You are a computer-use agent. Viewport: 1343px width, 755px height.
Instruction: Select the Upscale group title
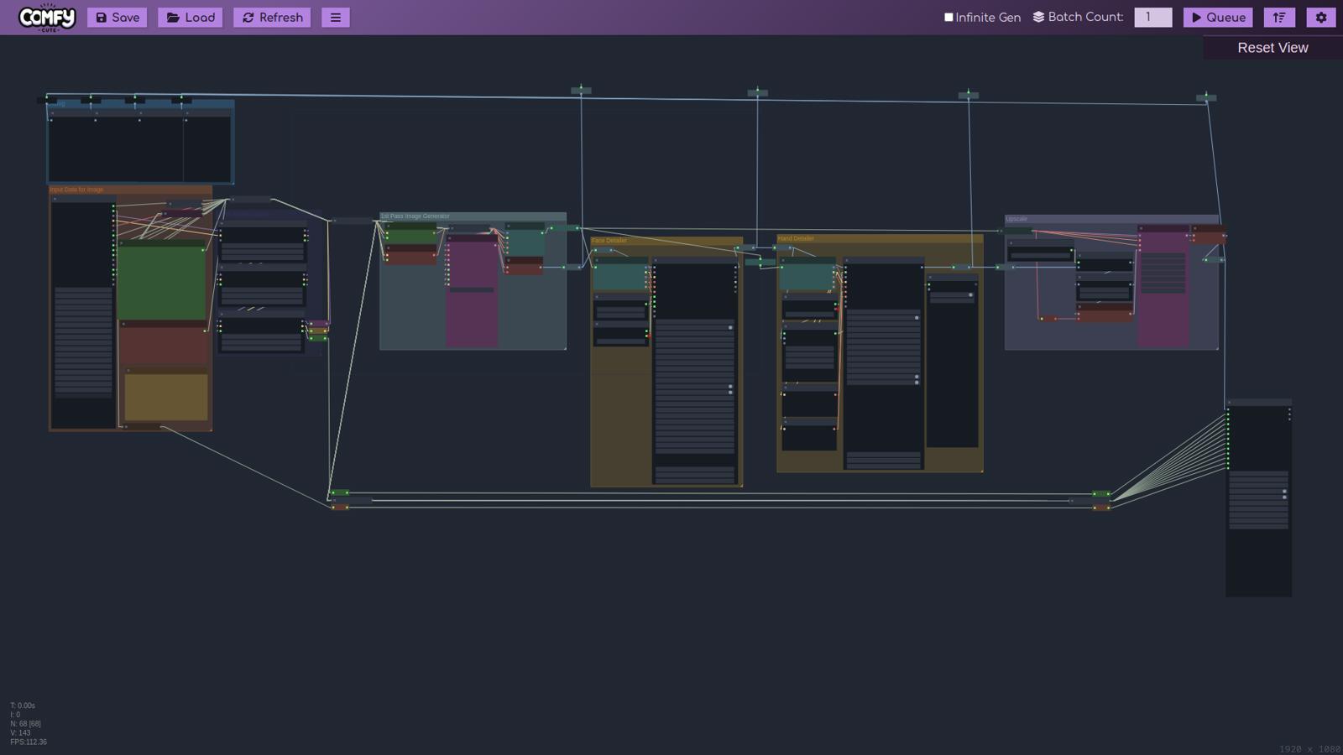click(x=1016, y=219)
